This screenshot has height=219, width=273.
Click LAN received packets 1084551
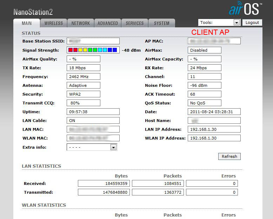(x=158, y=183)
